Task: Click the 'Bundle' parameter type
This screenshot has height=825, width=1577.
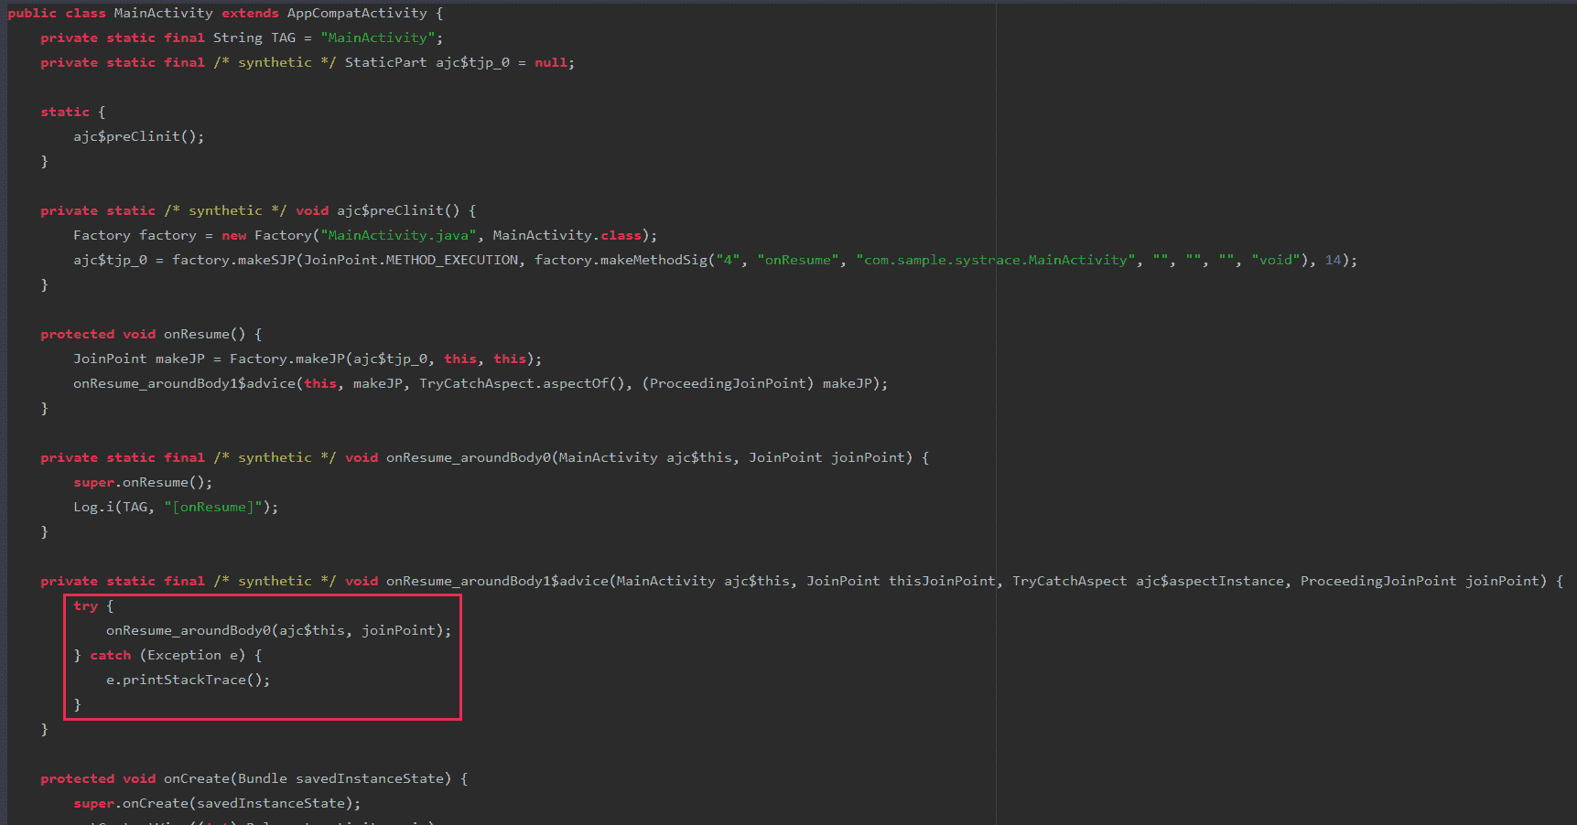Action: (x=263, y=778)
